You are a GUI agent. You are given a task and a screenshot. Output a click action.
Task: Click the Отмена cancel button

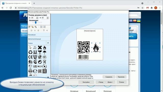point(121,82)
